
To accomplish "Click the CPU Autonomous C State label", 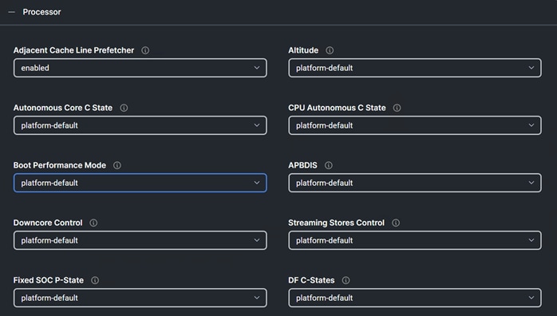I will (x=337, y=108).
